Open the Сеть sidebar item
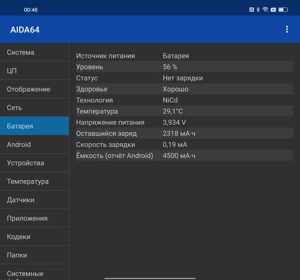 tap(34, 108)
